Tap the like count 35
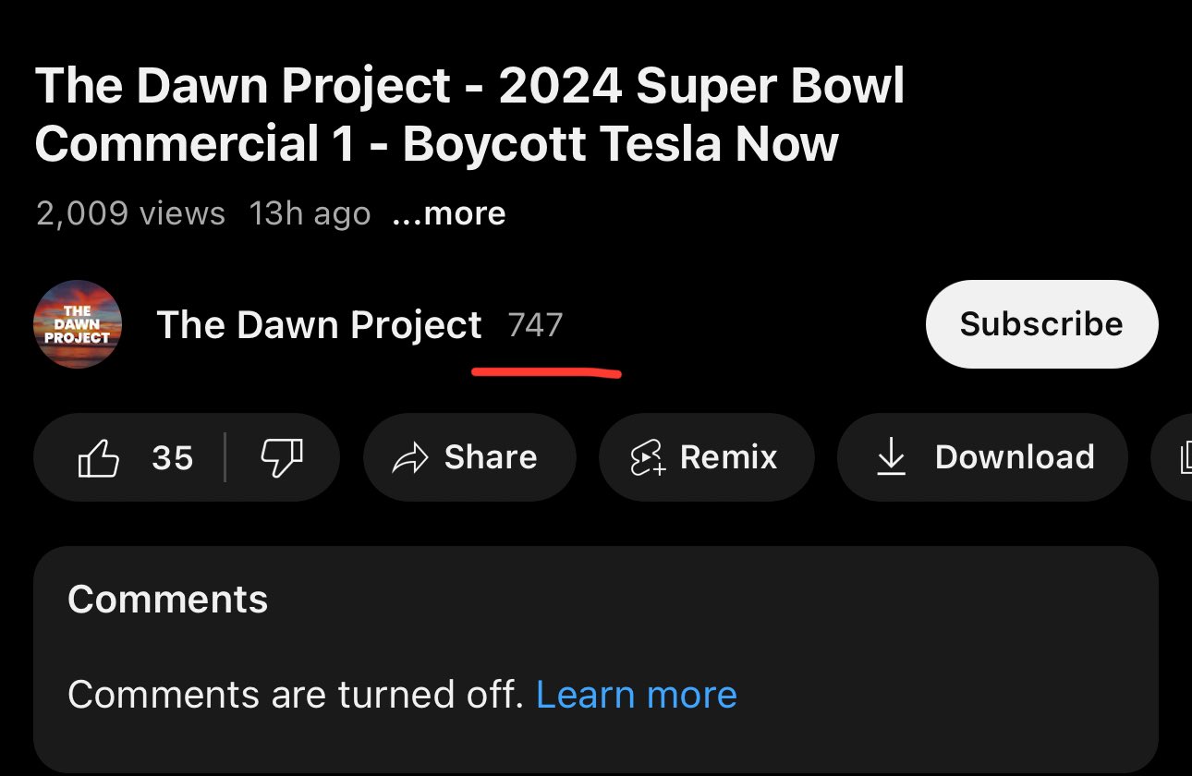 pos(173,457)
